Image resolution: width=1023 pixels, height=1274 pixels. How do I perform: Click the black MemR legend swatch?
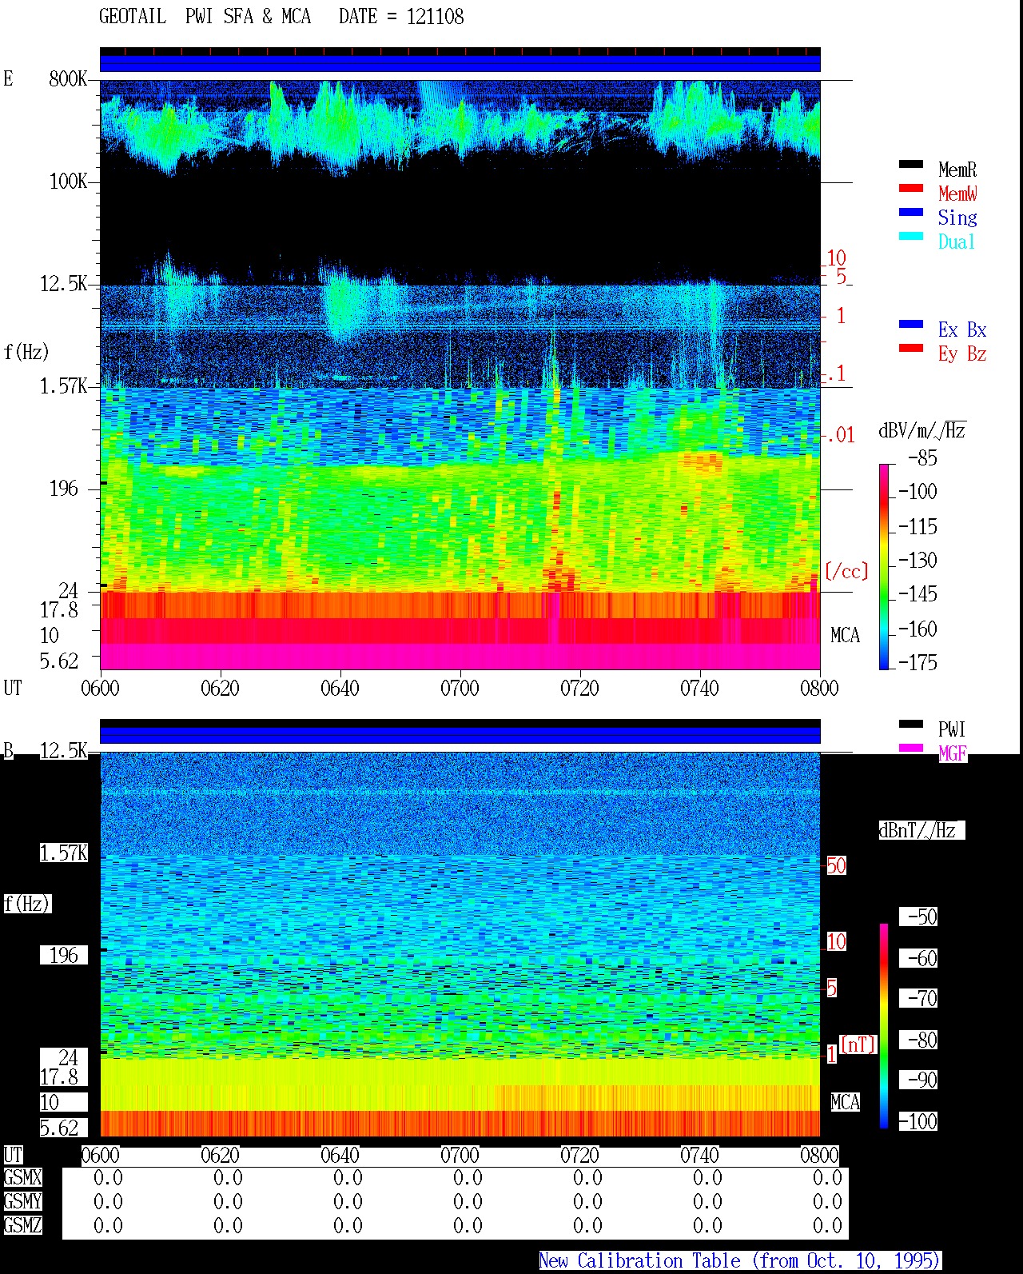[x=911, y=165]
